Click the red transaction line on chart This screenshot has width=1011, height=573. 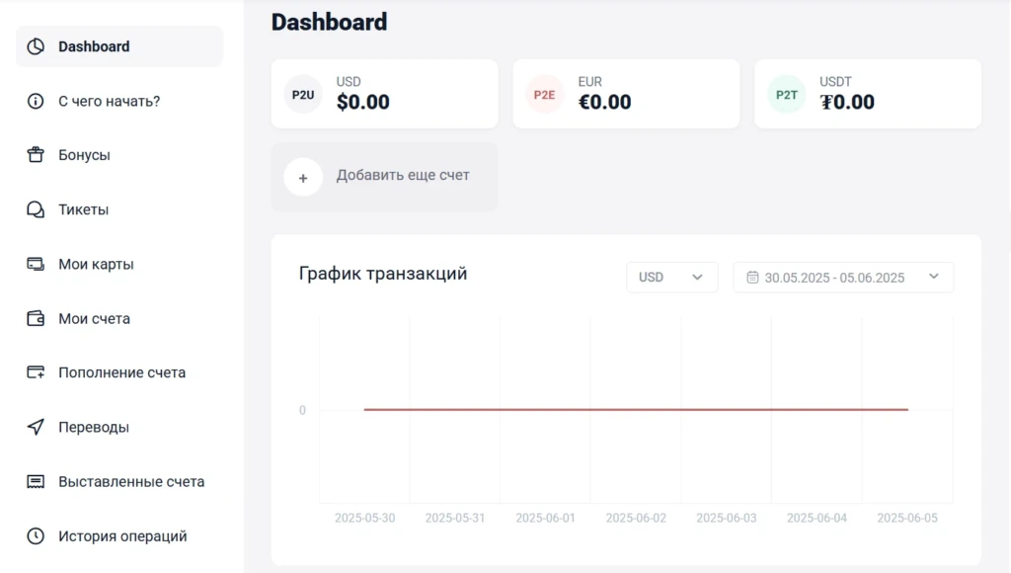pyautogui.click(x=636, y=409)
